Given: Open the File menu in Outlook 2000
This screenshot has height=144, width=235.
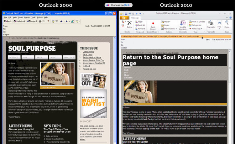Looking at the screenshot, I should coord(6,17).
